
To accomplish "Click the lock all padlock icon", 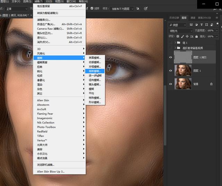I will (197, 37).
